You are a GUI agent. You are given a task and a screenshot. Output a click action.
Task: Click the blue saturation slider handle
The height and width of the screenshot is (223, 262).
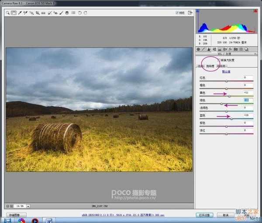point(231,118)
